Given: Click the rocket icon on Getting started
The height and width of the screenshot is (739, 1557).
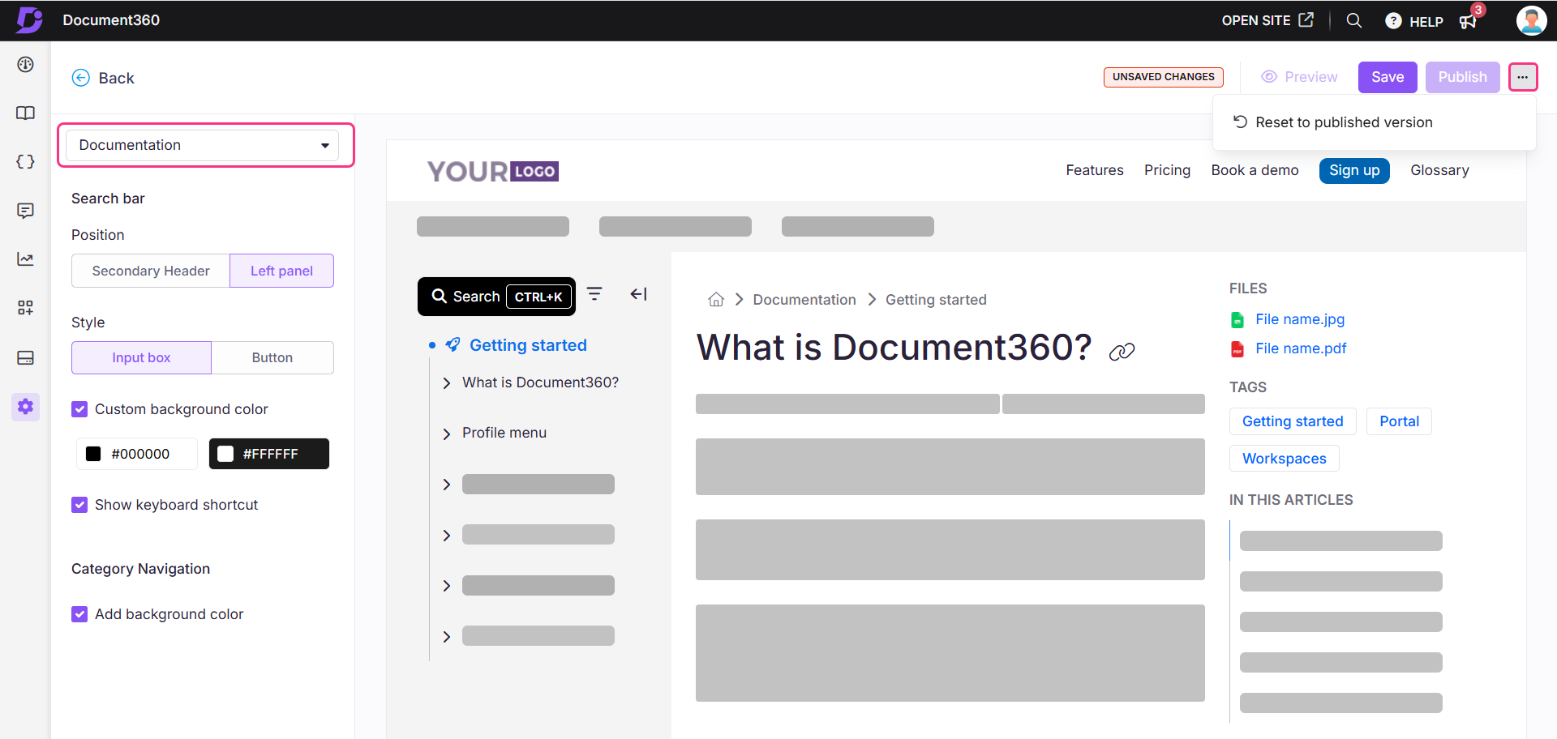Looking at the screenshot, I should tap(453, 345).
